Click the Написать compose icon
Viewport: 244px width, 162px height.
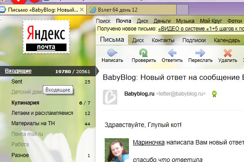(112, 53)
